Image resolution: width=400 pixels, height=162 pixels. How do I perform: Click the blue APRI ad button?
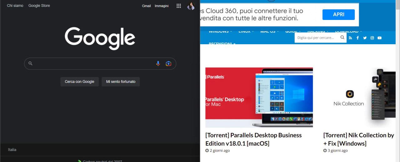(x=338, y=14)
